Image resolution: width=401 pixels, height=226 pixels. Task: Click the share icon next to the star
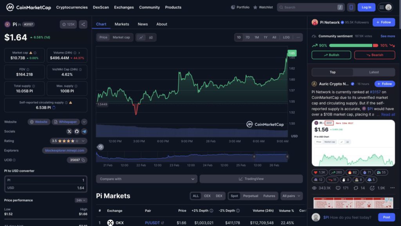click(x=83, y=24)
